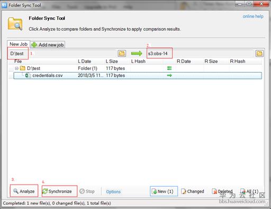Click the Stop button

(87, 191)
